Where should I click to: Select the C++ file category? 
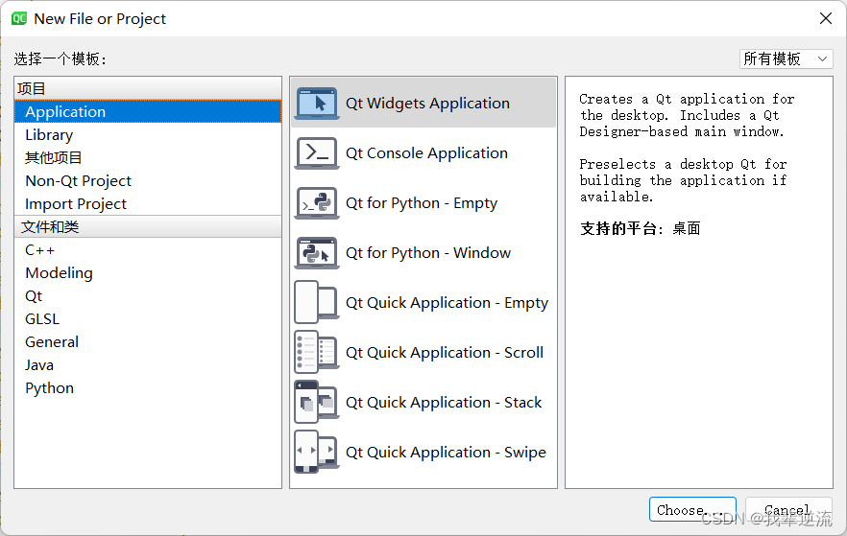pyautogui.click(x=148, y=250)
